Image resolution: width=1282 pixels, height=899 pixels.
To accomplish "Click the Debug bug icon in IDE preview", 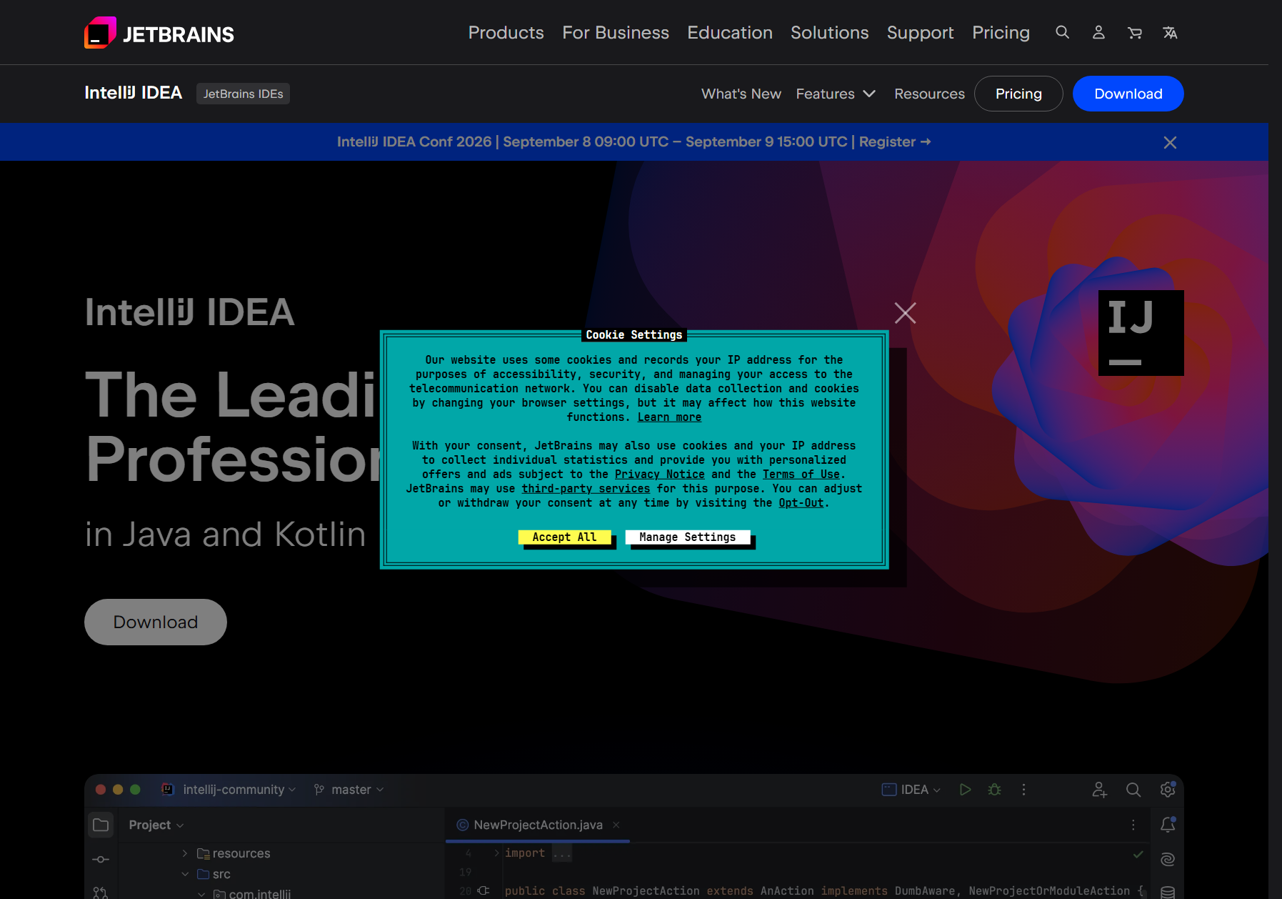I will click(994, 790).
